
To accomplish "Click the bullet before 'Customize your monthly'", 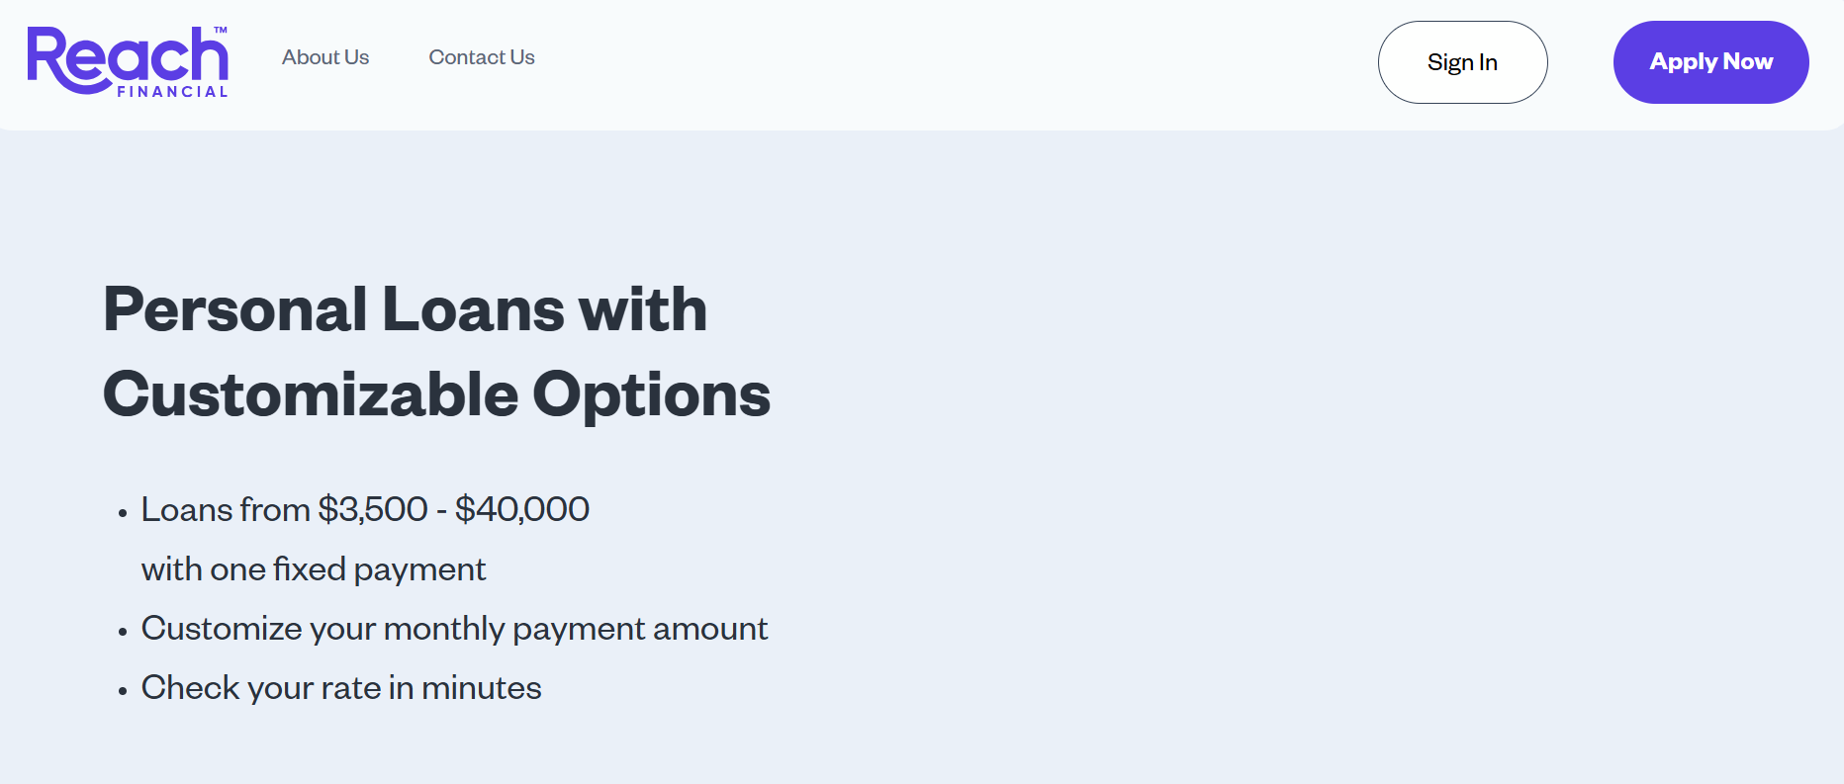I will point(123,632).
